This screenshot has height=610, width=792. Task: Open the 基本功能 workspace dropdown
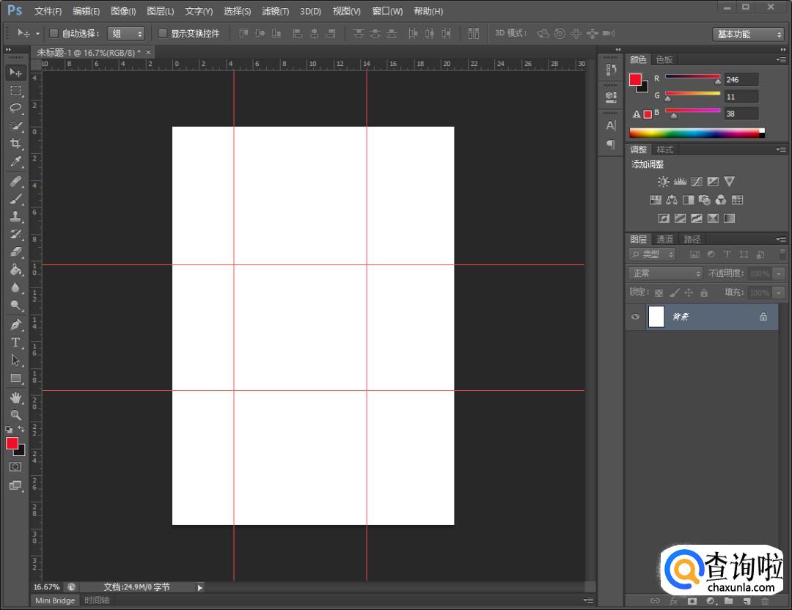click(x=748, y=34)
